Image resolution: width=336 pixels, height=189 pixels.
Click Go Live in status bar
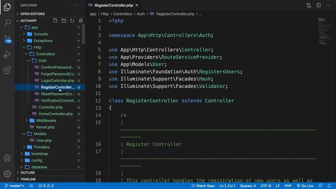(x=304, y=186)
